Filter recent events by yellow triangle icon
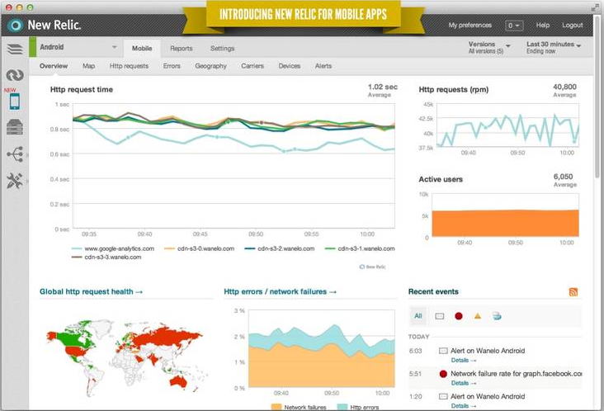The image size is (604, 411). coord(478,316)
